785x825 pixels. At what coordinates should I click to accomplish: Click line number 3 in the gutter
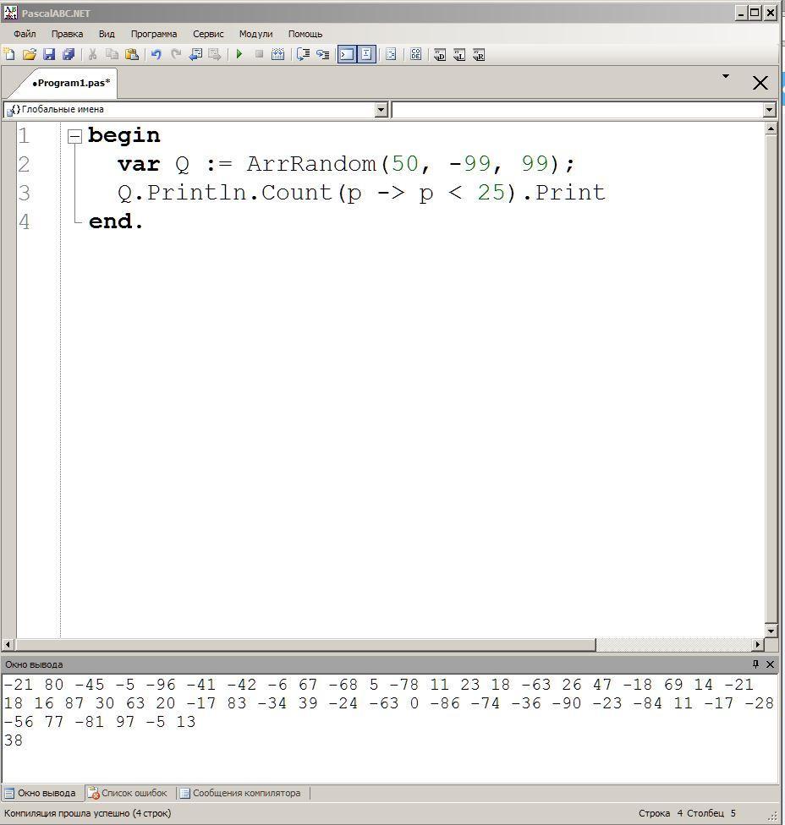tap(25, 193)
